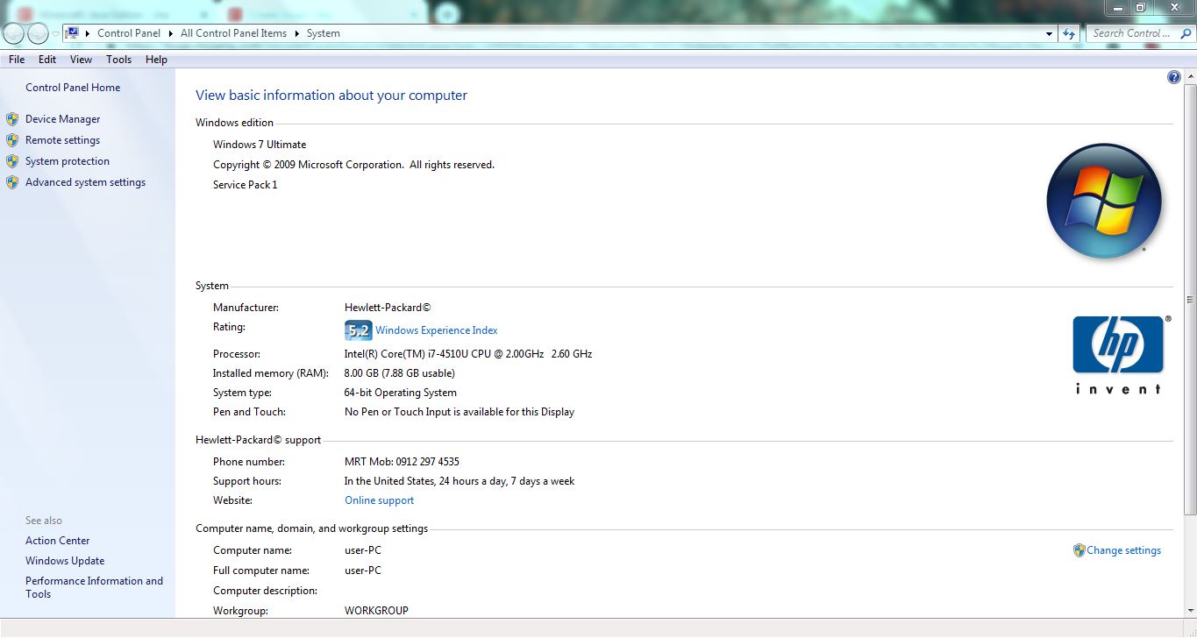Click inside the Search Control Panel box

coord(1131,33)
